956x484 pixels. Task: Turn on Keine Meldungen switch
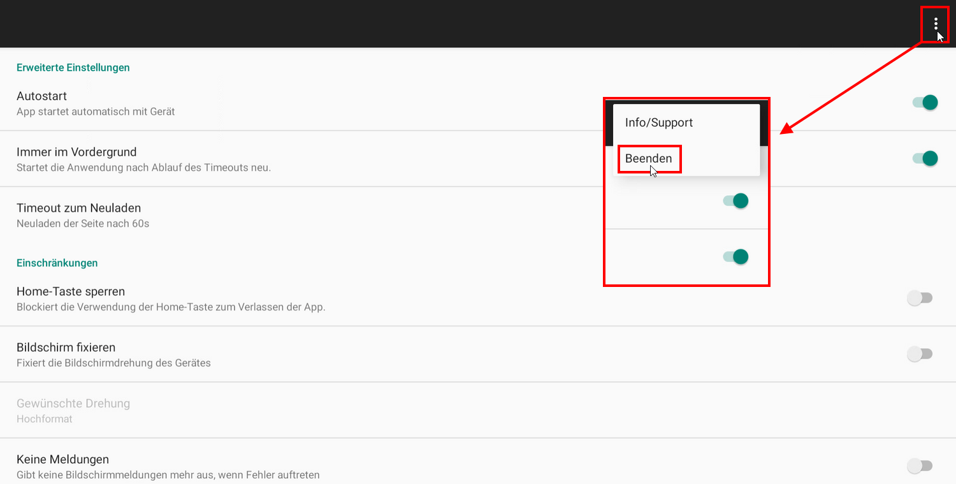click(920, 466)
